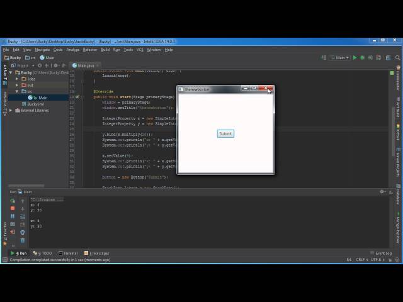This screenshot has height=302, width=403.
Task: Collapse the src folder
Action: (17, 91)
